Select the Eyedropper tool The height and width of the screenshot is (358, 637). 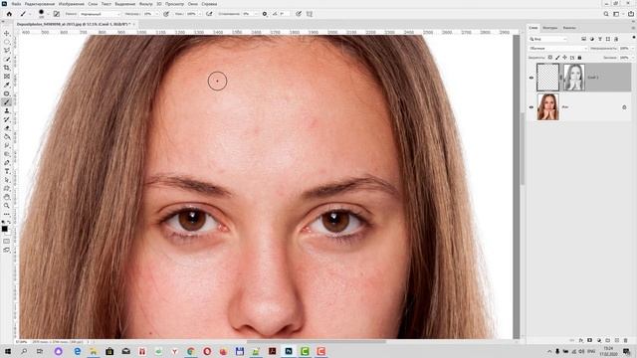tap(7, 85)
